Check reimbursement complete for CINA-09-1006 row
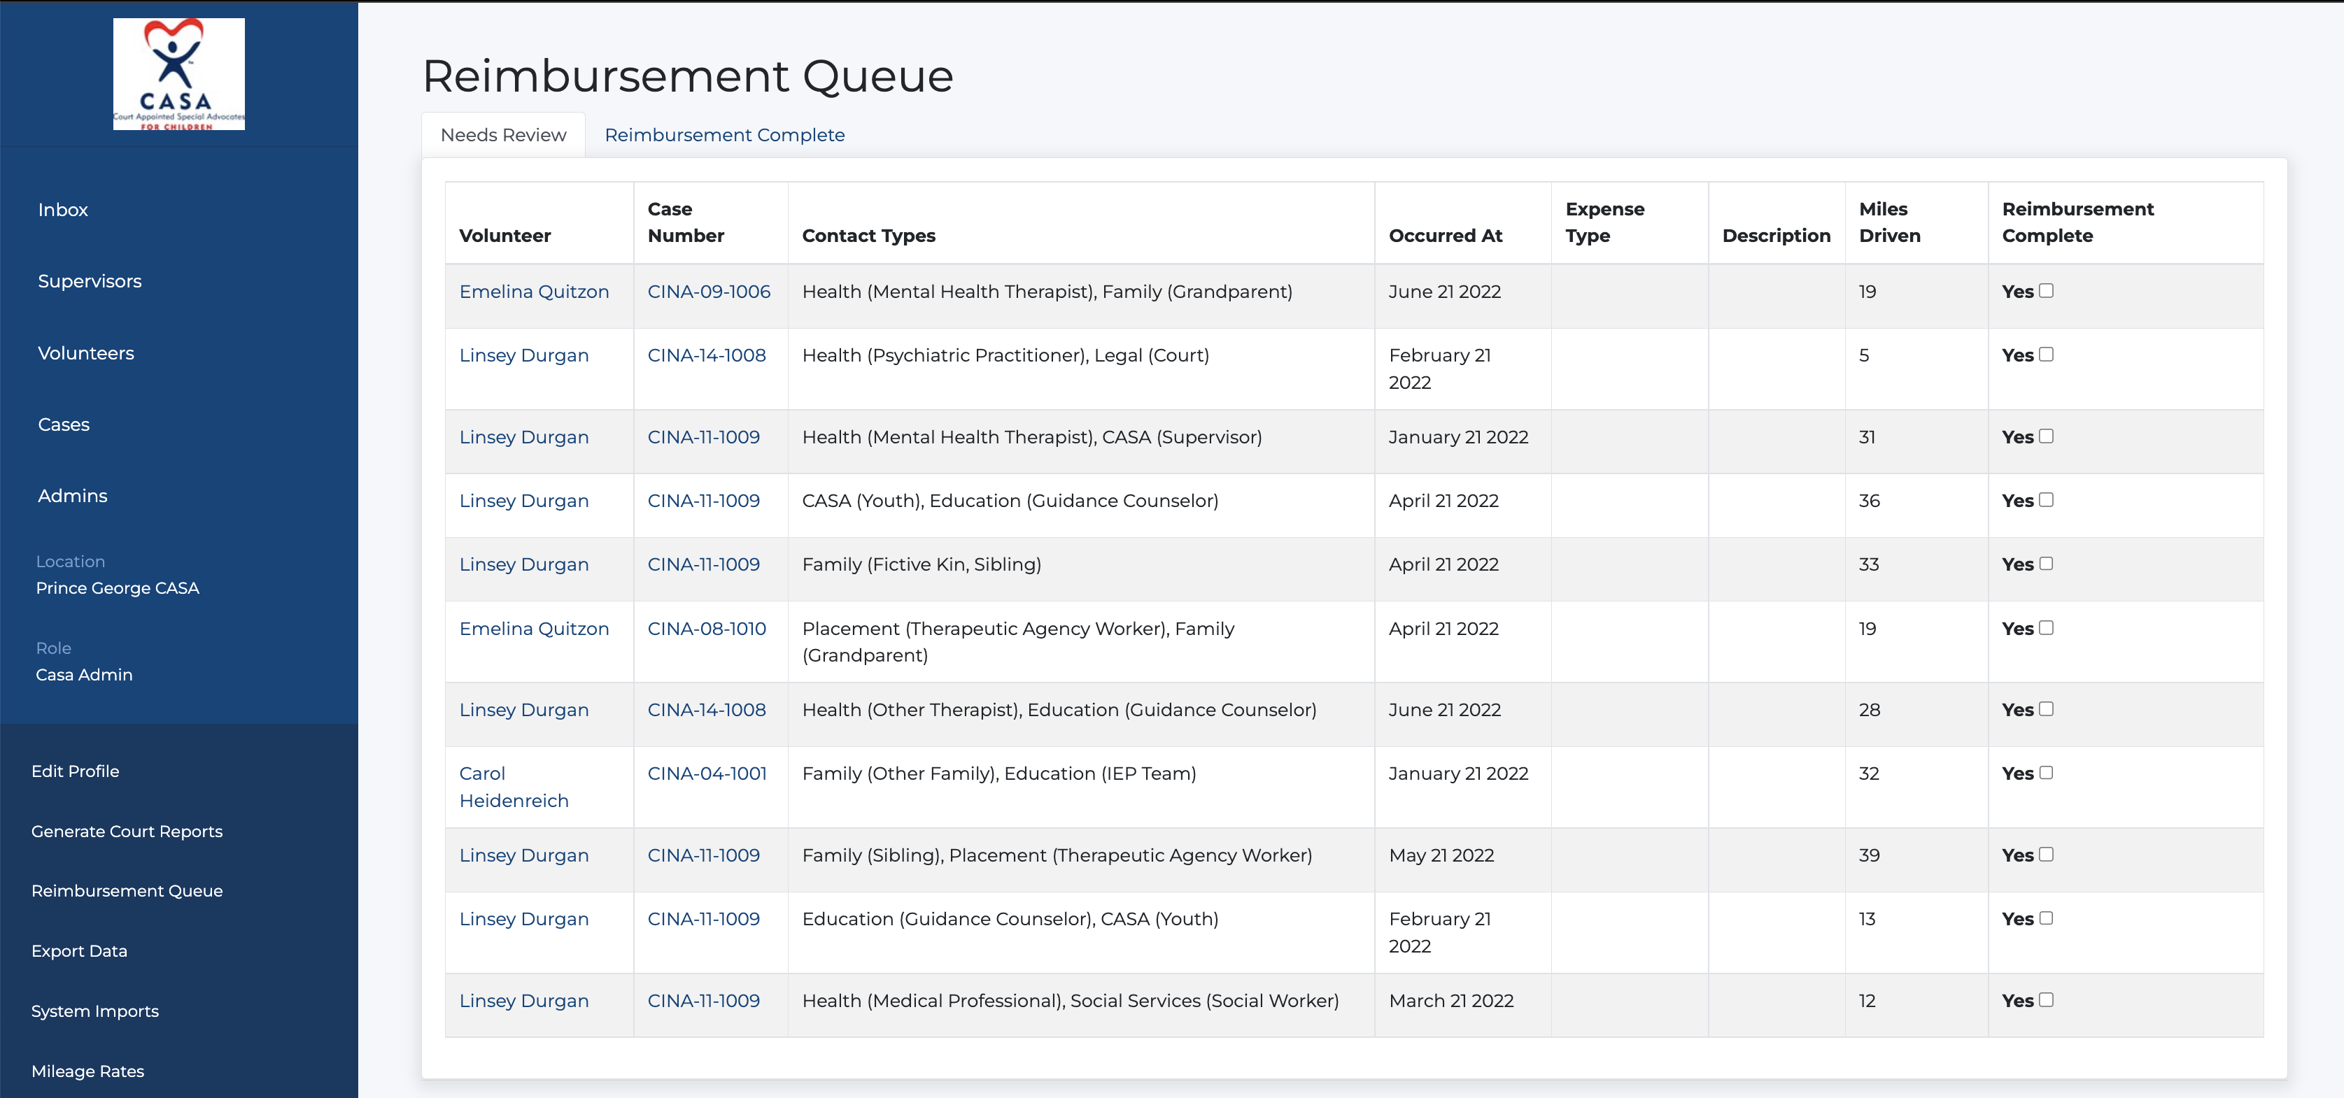 (2045, 291)
